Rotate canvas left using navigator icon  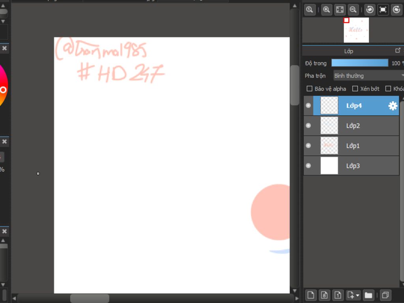(x=370, y=10)
